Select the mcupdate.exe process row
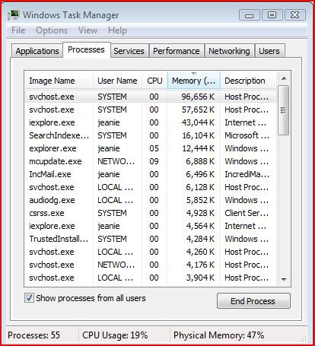This screenshot has width=315, height=346. 151,161
